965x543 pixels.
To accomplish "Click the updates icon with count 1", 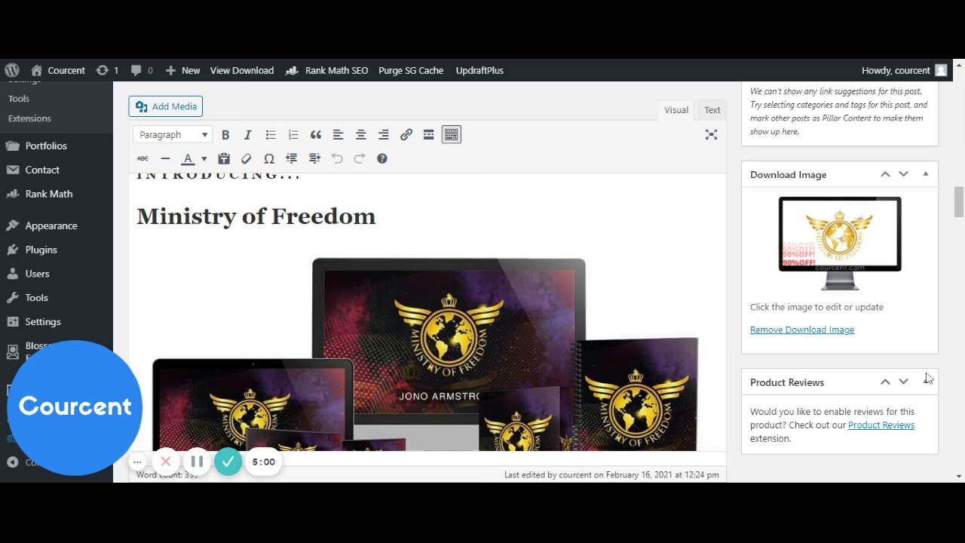I will [107, 70].
